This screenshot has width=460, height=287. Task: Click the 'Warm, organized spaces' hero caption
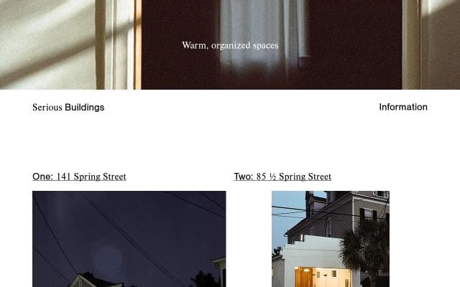pyautogui.click(x=230, y=45)
